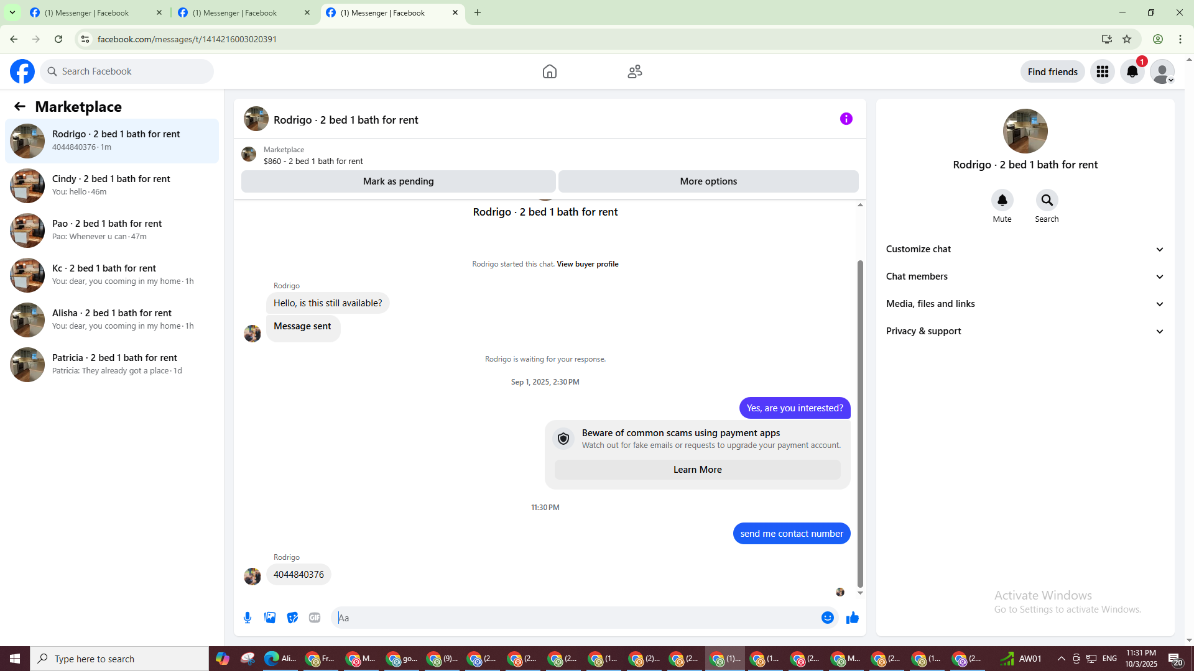
Task: Click the Find friends button
Action: (x=1053, y=71)
